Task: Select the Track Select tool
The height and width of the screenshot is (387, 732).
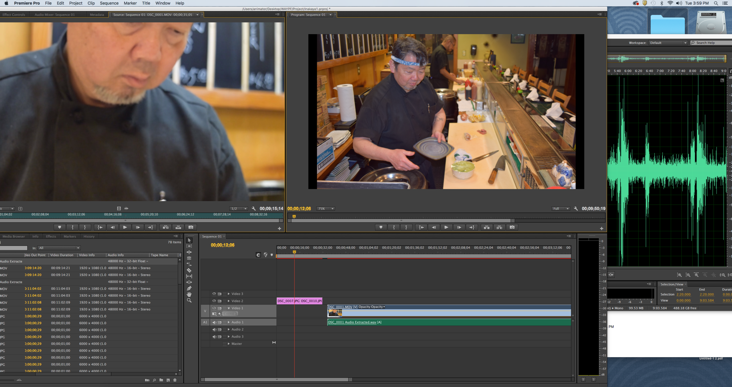Action: (x=189, y=246)
